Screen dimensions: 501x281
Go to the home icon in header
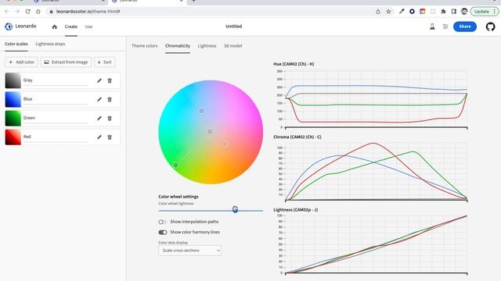pos(54,27)
